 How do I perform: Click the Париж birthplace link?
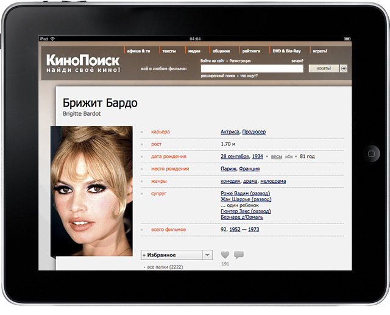pyautogui.click(x=228, y=169)
